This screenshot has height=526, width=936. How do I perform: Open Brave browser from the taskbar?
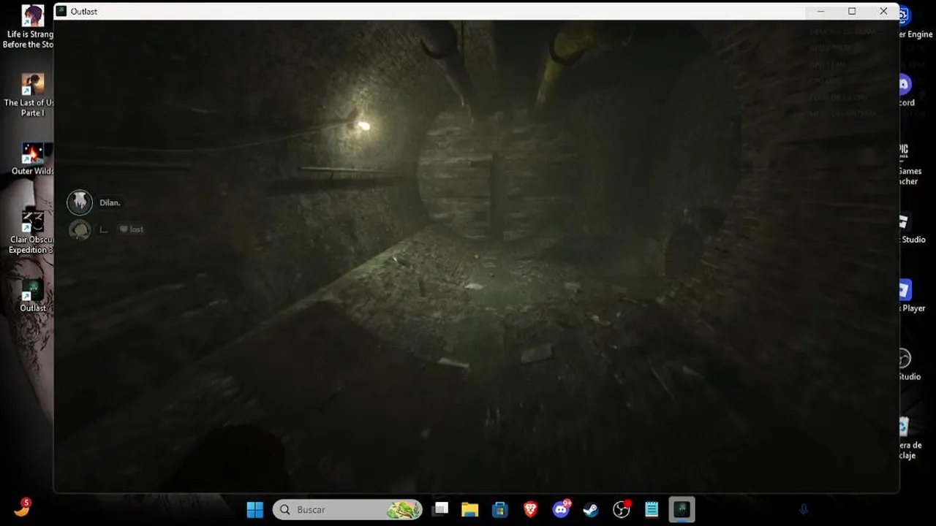tap(531, 509)
